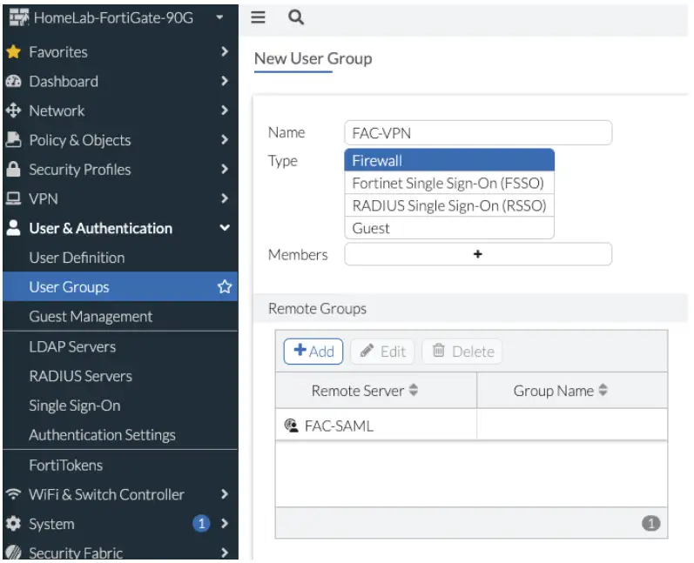Click the hamburger menu icon

(258, 17)
